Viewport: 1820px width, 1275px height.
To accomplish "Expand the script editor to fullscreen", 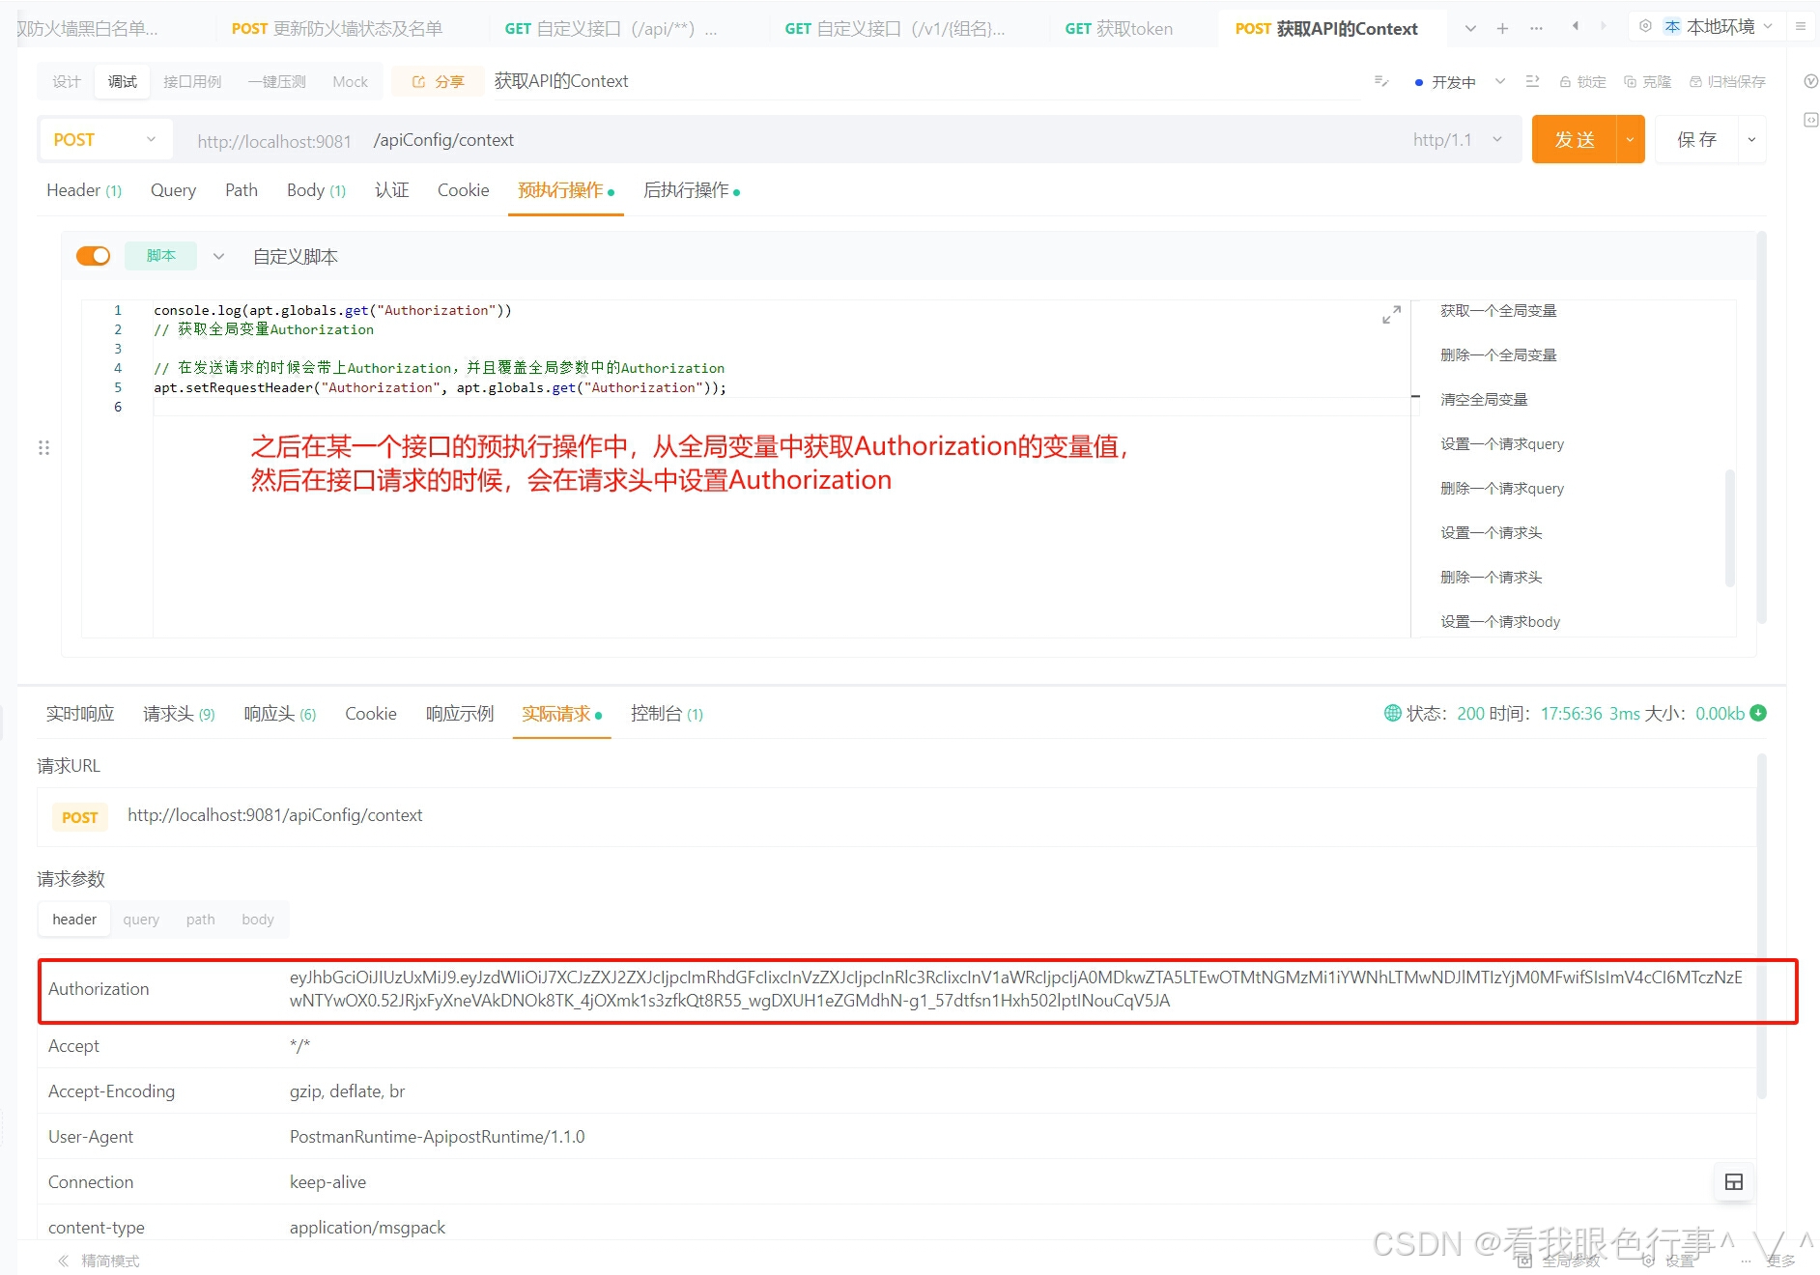I will point(1391,314).
